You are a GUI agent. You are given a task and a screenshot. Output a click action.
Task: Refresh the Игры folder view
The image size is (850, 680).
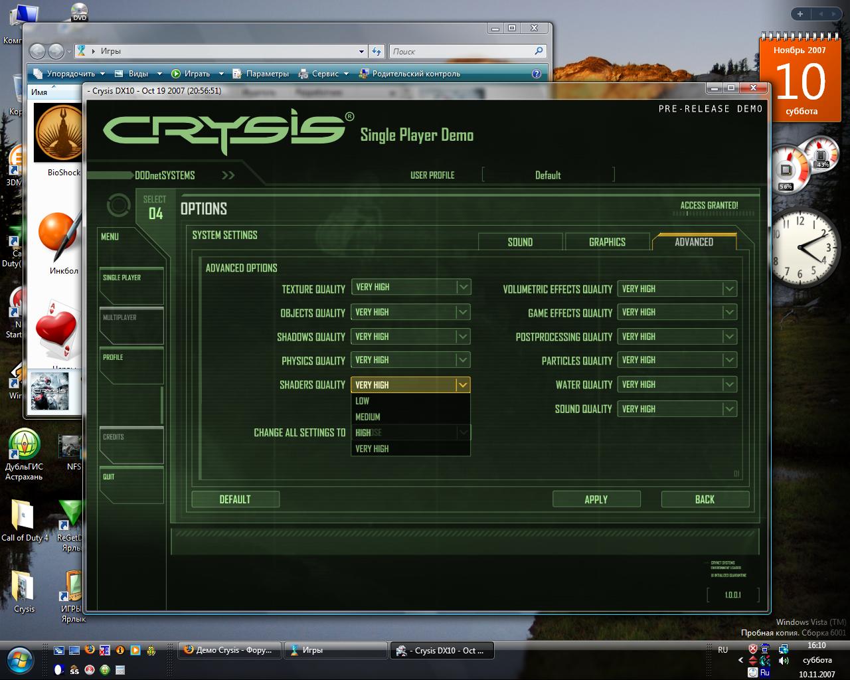[377, 51]
